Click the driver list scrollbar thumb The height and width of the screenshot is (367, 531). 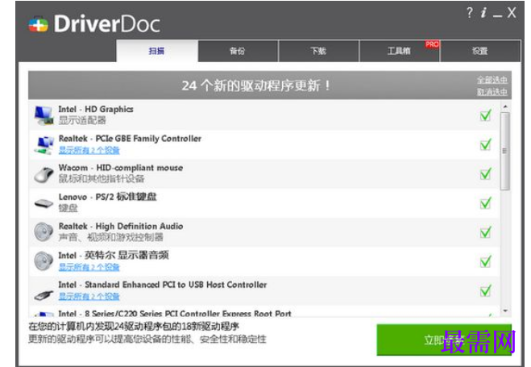pos(505,151)
